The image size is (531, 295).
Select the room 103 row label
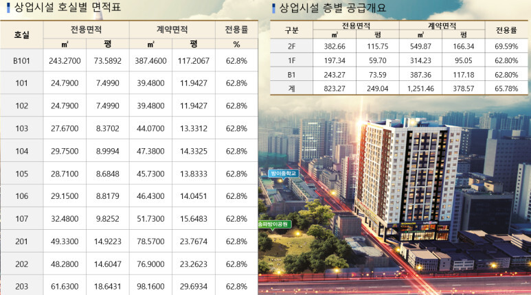tap(22, 128)
